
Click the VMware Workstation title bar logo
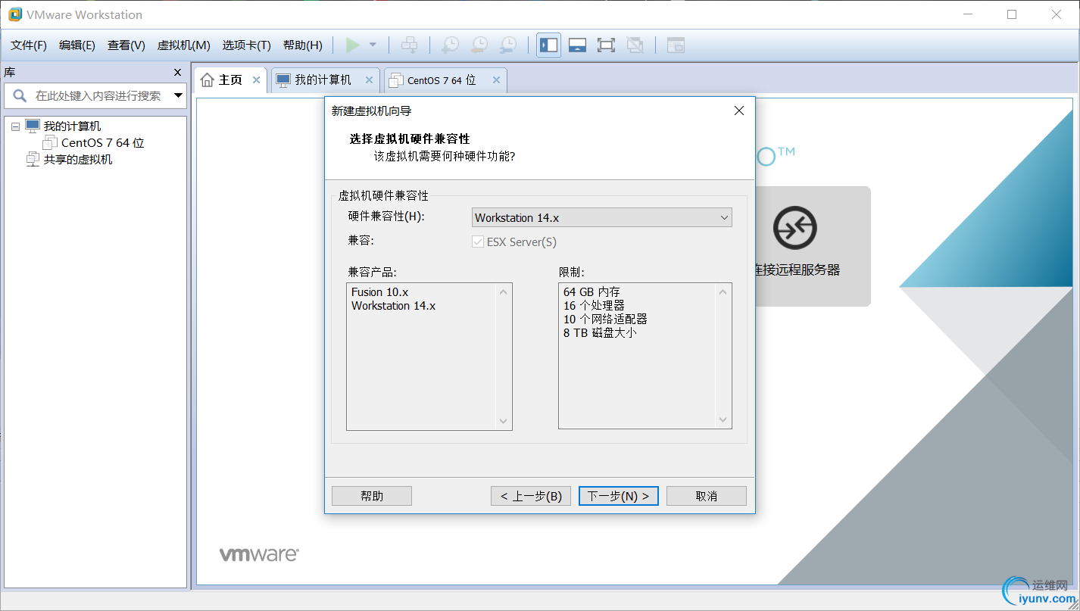14,14
